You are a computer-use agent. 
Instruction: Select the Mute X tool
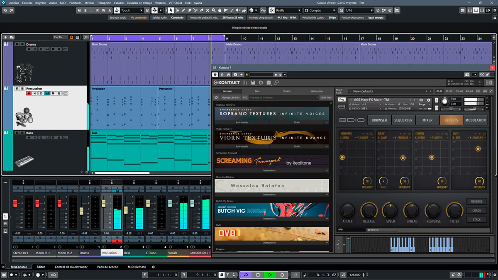click(207, 10)
